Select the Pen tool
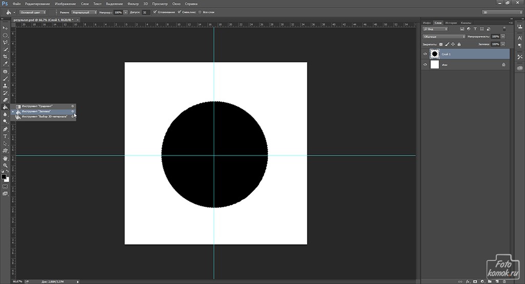 coord(5,129)
